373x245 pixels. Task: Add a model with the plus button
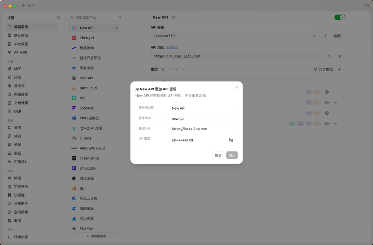[x=339, y=69]
